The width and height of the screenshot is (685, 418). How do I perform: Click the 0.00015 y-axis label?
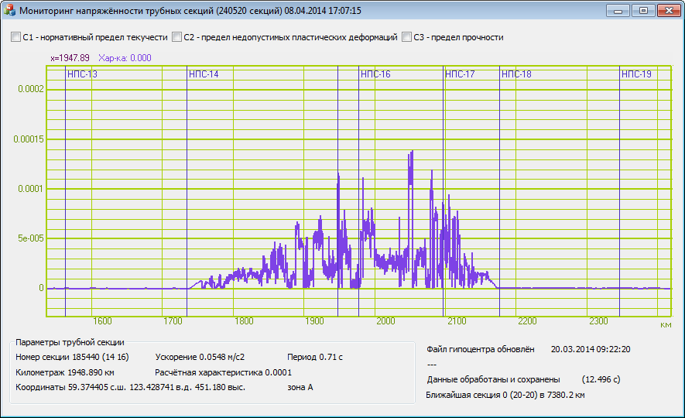[x=29, y=139]
